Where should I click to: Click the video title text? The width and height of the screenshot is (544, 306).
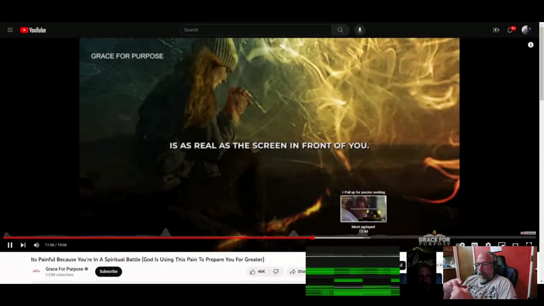pos(147,259)
